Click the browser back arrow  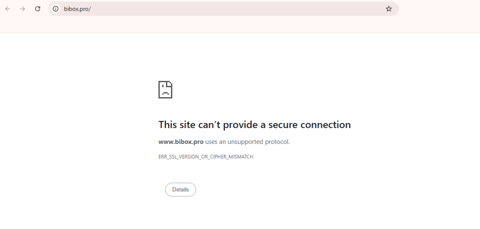click(x=7, y=9)
